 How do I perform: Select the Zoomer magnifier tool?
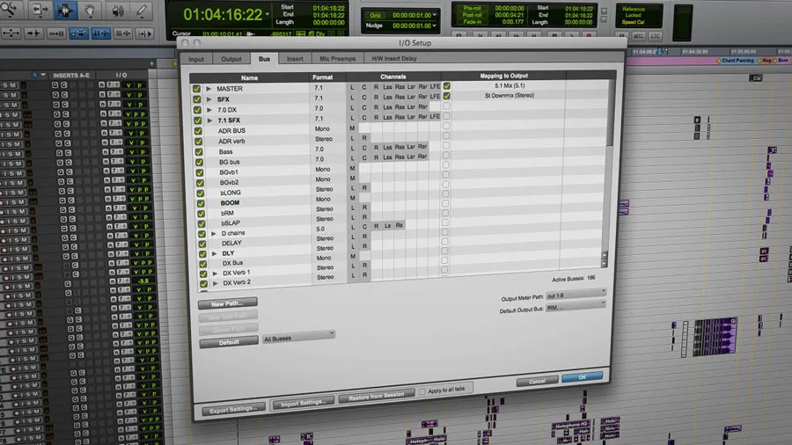click(10, 9)
